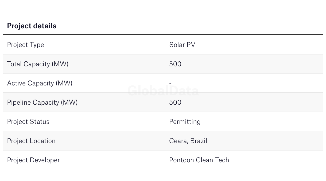Click the Project details heading
Screen dimensions: 326x181
pyautogui.click(x=32, y=26)
